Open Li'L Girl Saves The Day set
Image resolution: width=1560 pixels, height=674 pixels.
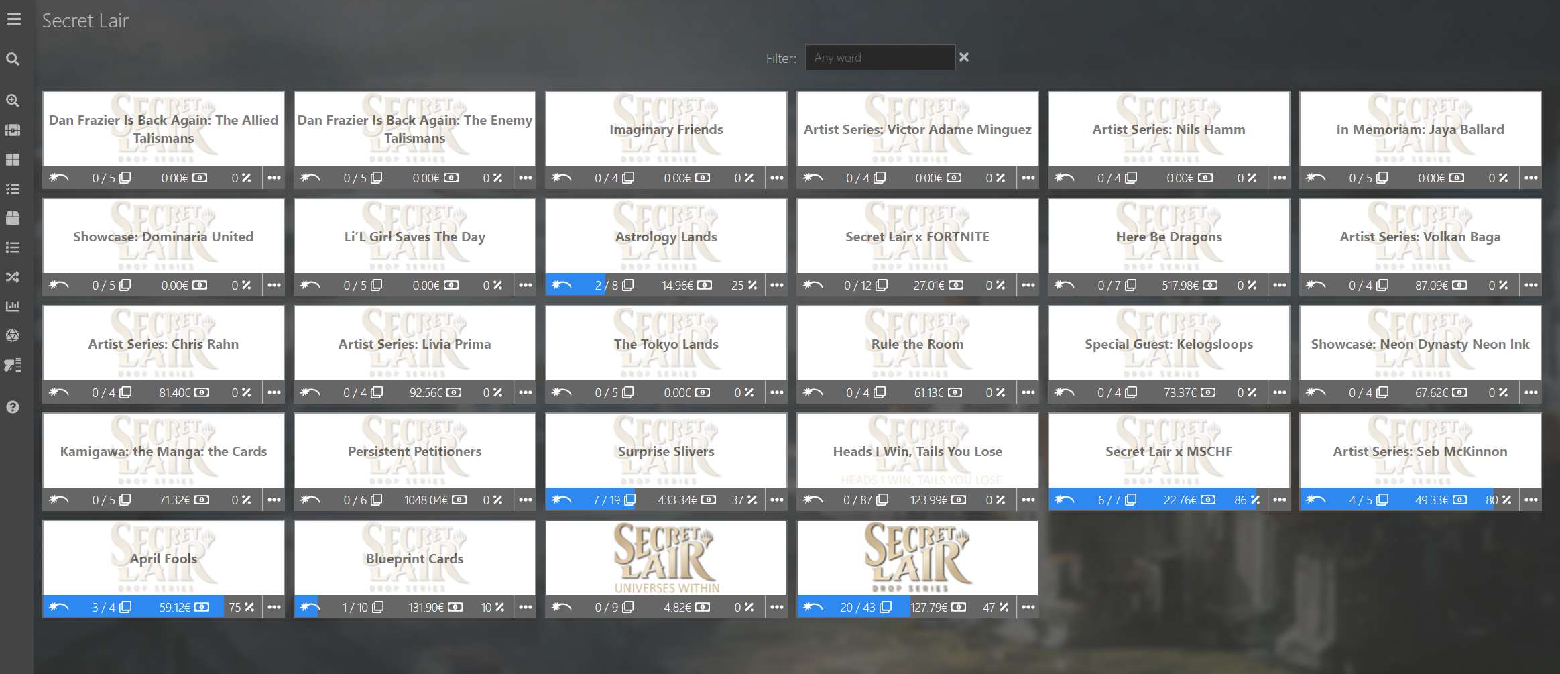(x=415, y=236)
